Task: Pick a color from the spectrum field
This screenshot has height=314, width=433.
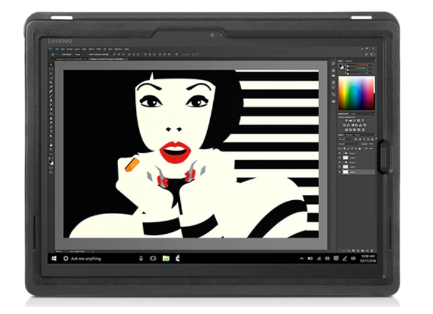Action: [356, 93]
